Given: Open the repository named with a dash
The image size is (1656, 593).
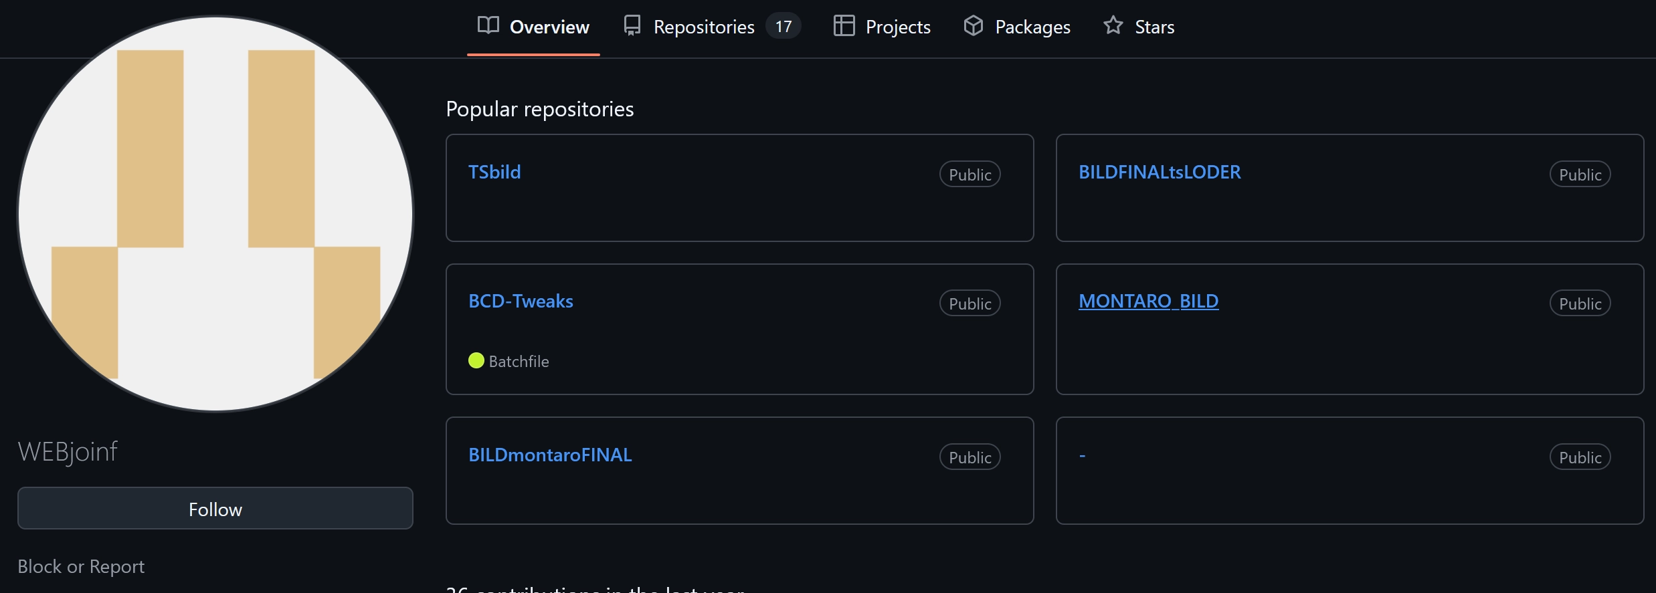Looking at the screenshot, I should pyautogui.click(x=1082, y=455).
